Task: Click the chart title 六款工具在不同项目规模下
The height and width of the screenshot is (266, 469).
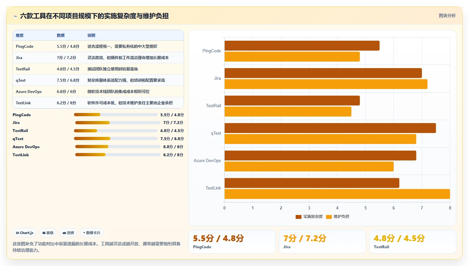Action: click(94, 16)
